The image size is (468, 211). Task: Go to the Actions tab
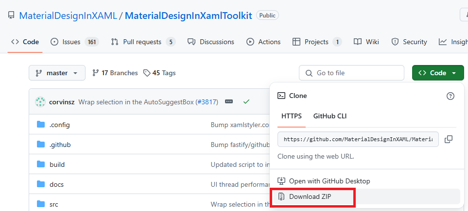263,42
